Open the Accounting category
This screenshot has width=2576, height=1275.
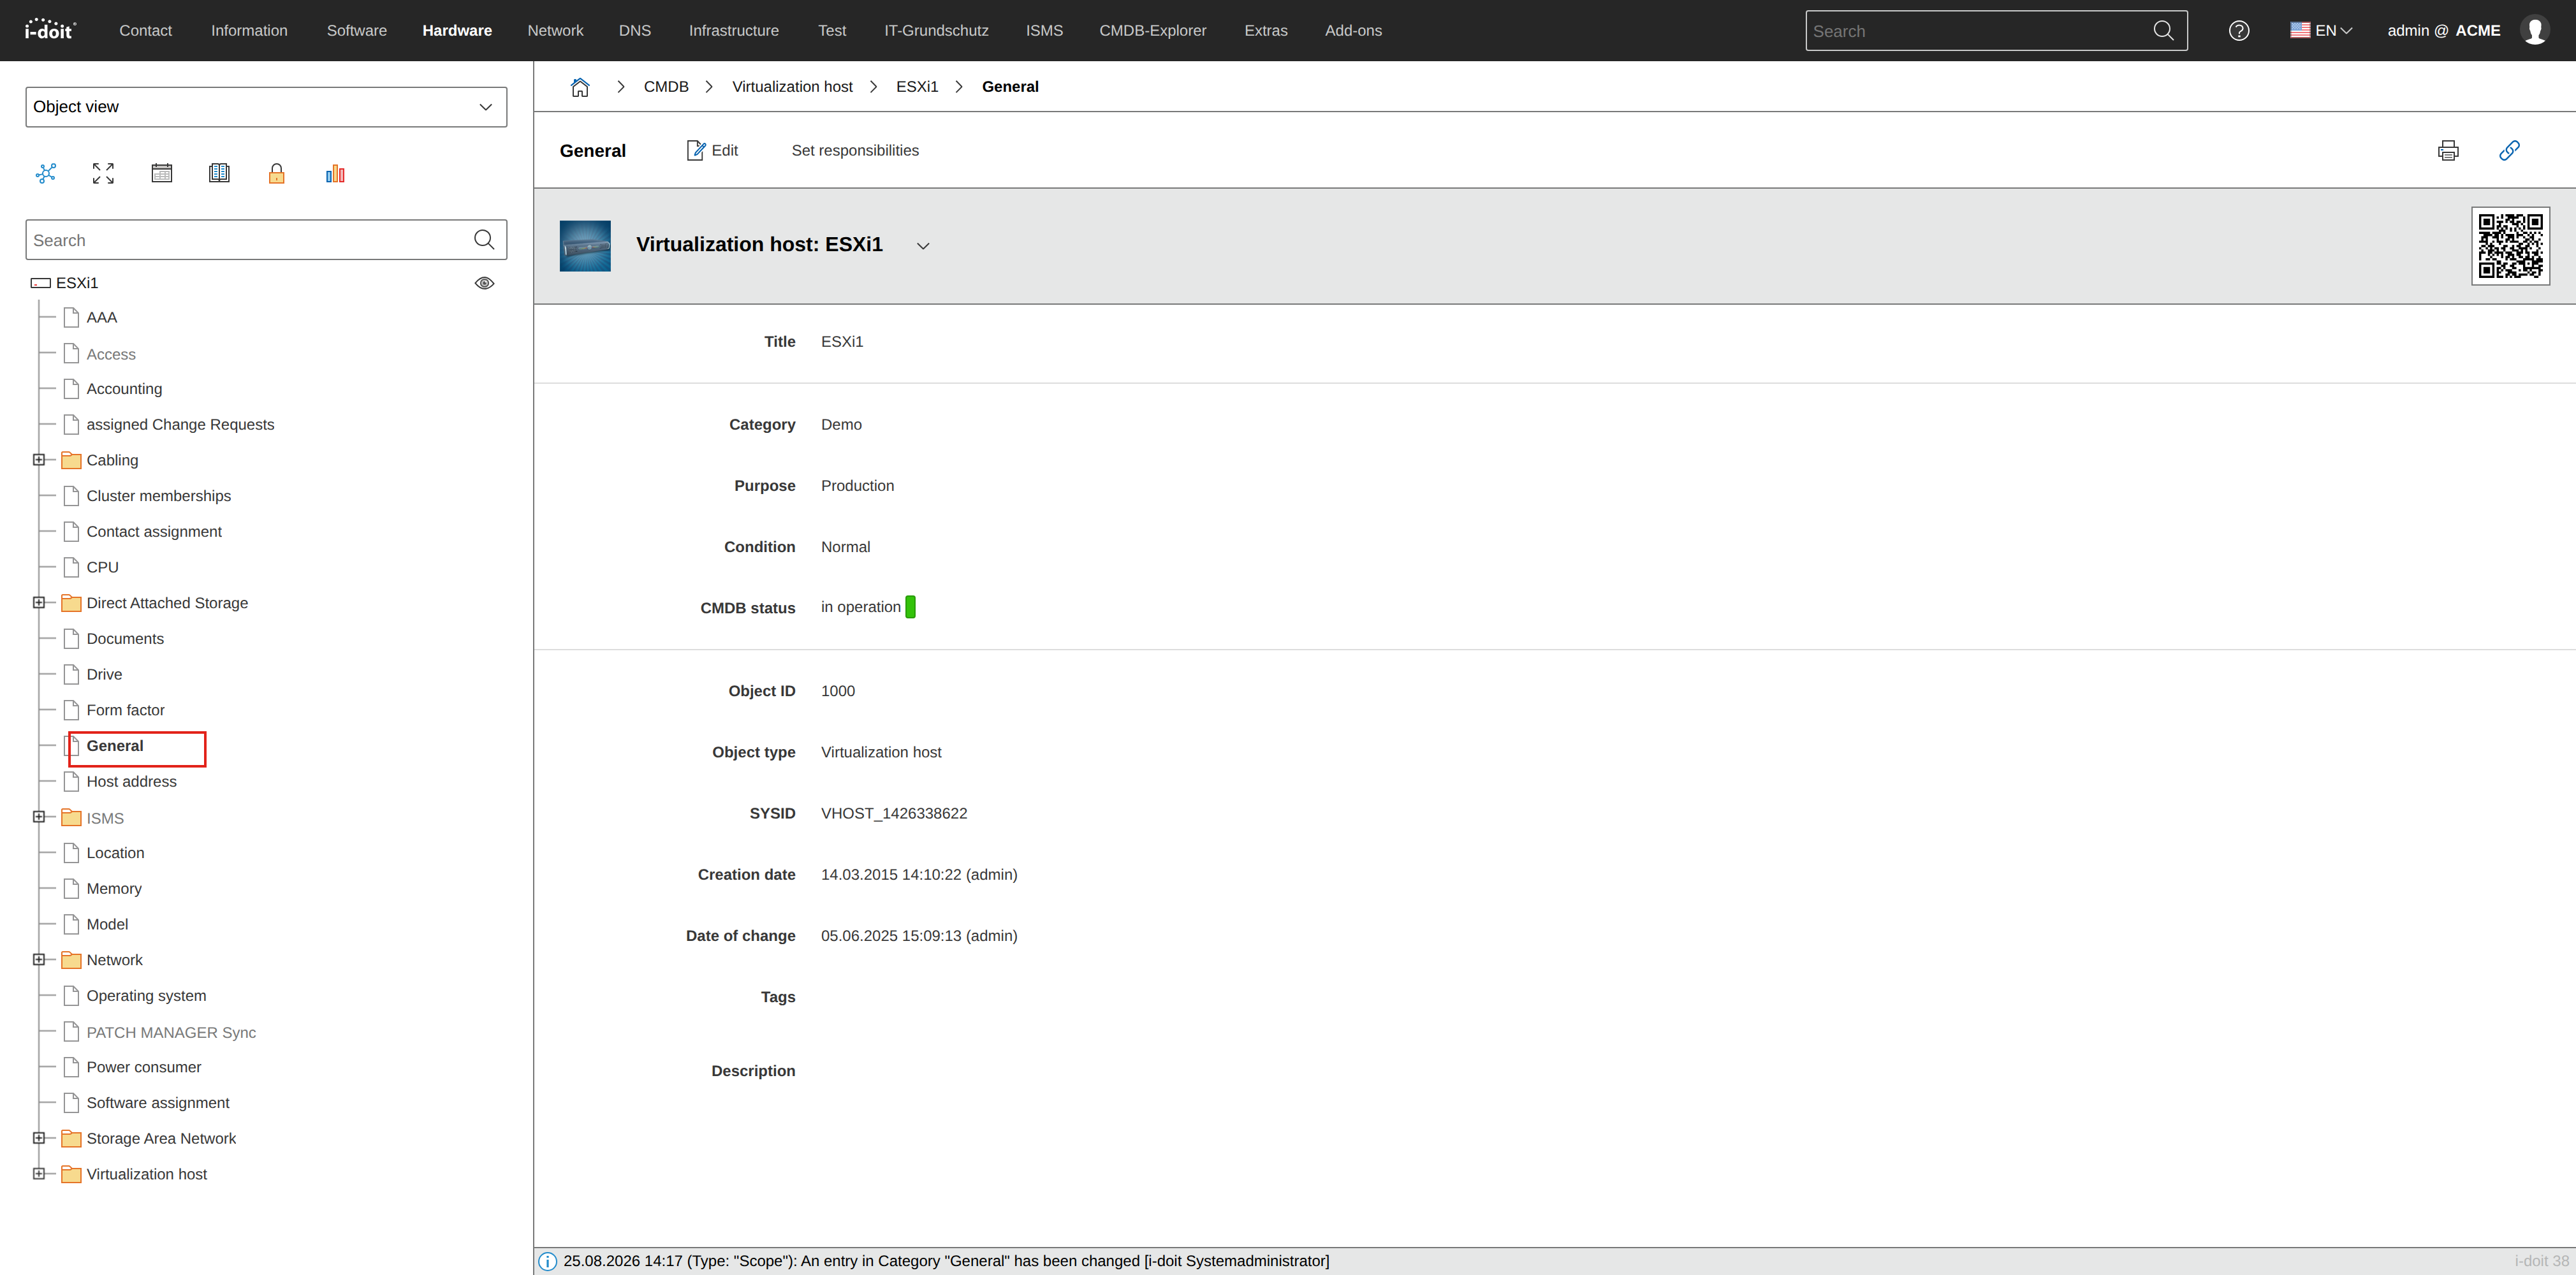124,389
